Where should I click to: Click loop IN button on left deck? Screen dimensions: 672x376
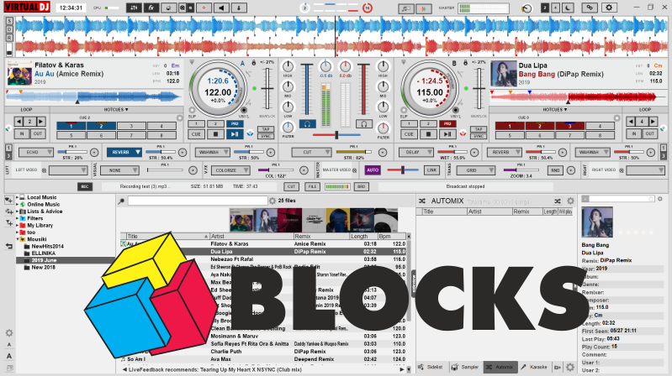point(23,134)
